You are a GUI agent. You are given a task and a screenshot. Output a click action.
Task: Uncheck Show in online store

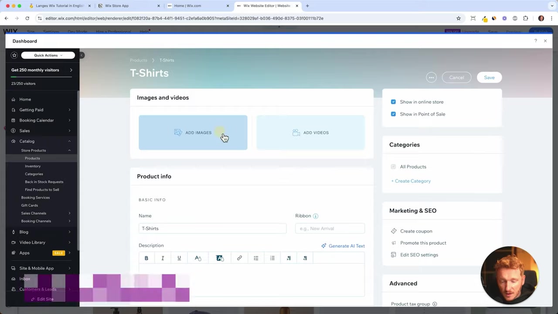393,102
